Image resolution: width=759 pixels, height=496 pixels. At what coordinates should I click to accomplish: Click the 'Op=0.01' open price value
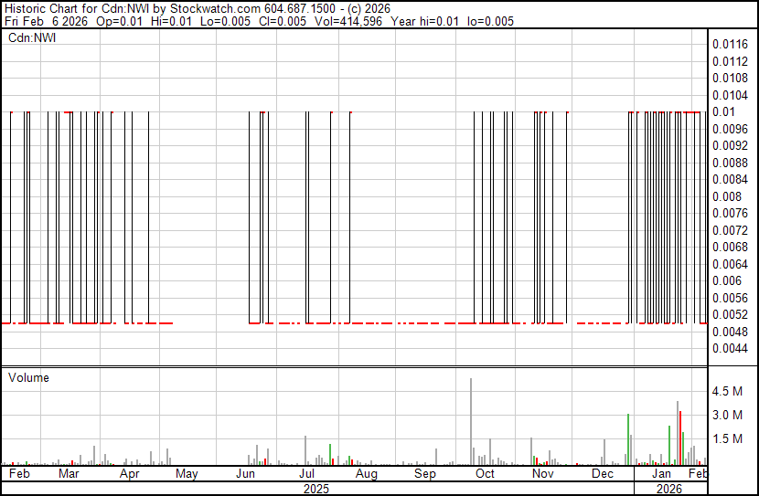[x=119, y=21]
